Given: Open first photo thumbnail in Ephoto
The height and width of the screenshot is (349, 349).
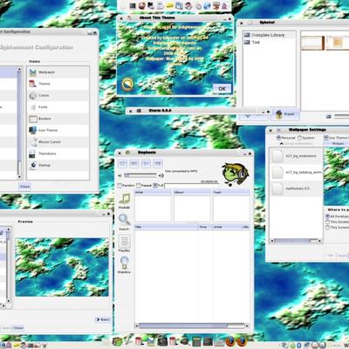Looking at the screenshot, I should [313, 43].
